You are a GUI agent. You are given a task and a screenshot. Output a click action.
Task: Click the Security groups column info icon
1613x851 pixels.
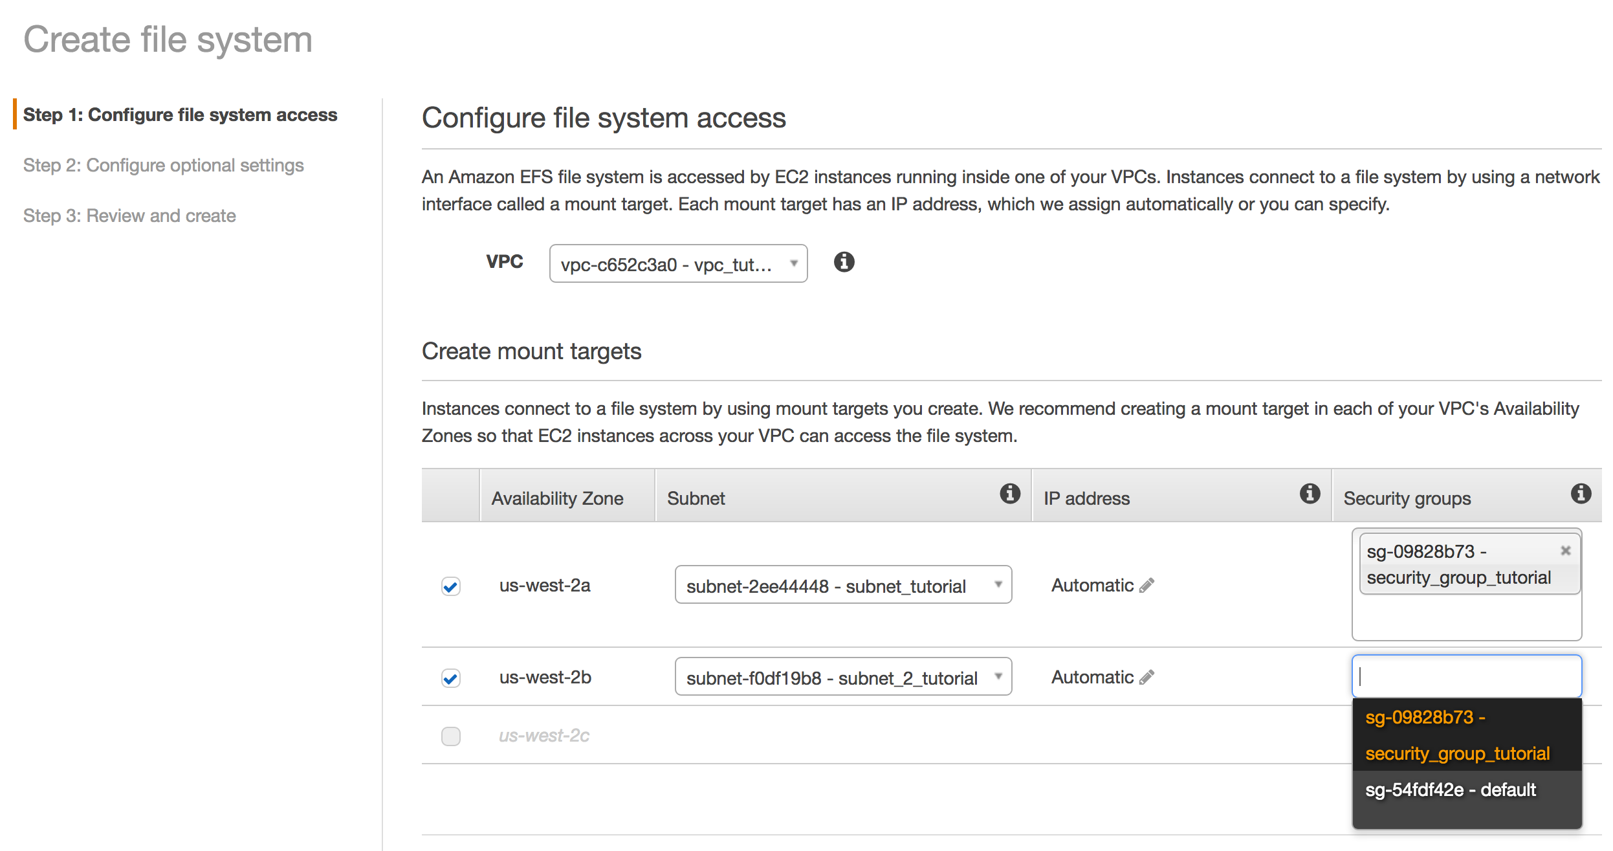(x=1581, y=494)
